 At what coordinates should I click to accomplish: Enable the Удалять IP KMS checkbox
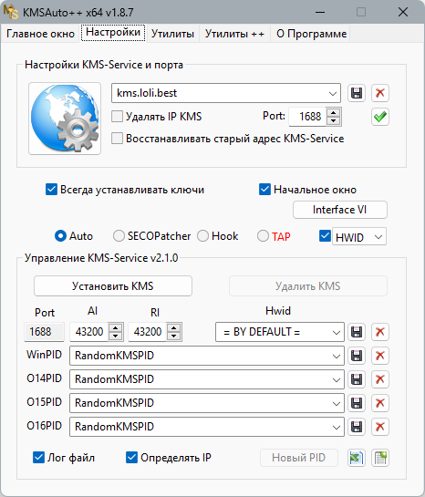point(117,117)
